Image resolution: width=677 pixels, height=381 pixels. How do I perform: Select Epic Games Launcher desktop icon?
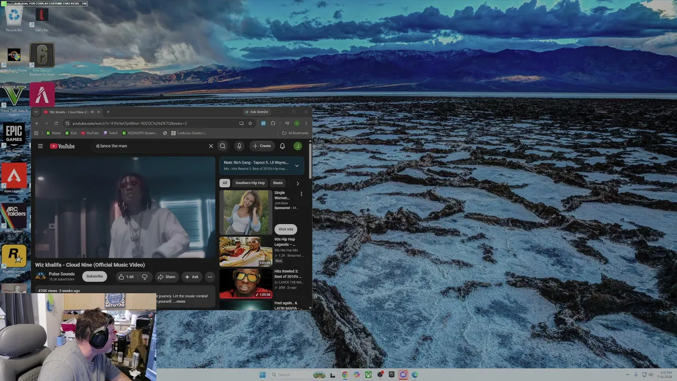(14, 139)
